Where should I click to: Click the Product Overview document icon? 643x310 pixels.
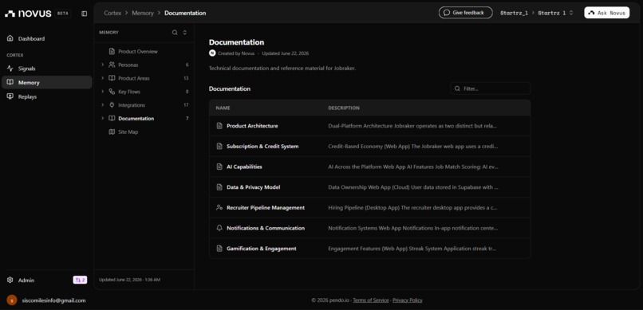[112, 52]
